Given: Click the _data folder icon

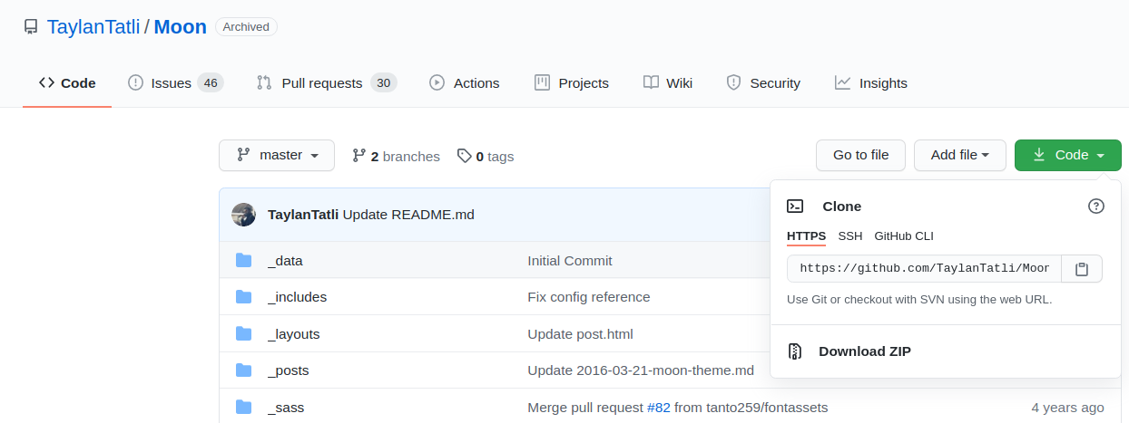Looking at the screenshot, I should tap(243, 261).
